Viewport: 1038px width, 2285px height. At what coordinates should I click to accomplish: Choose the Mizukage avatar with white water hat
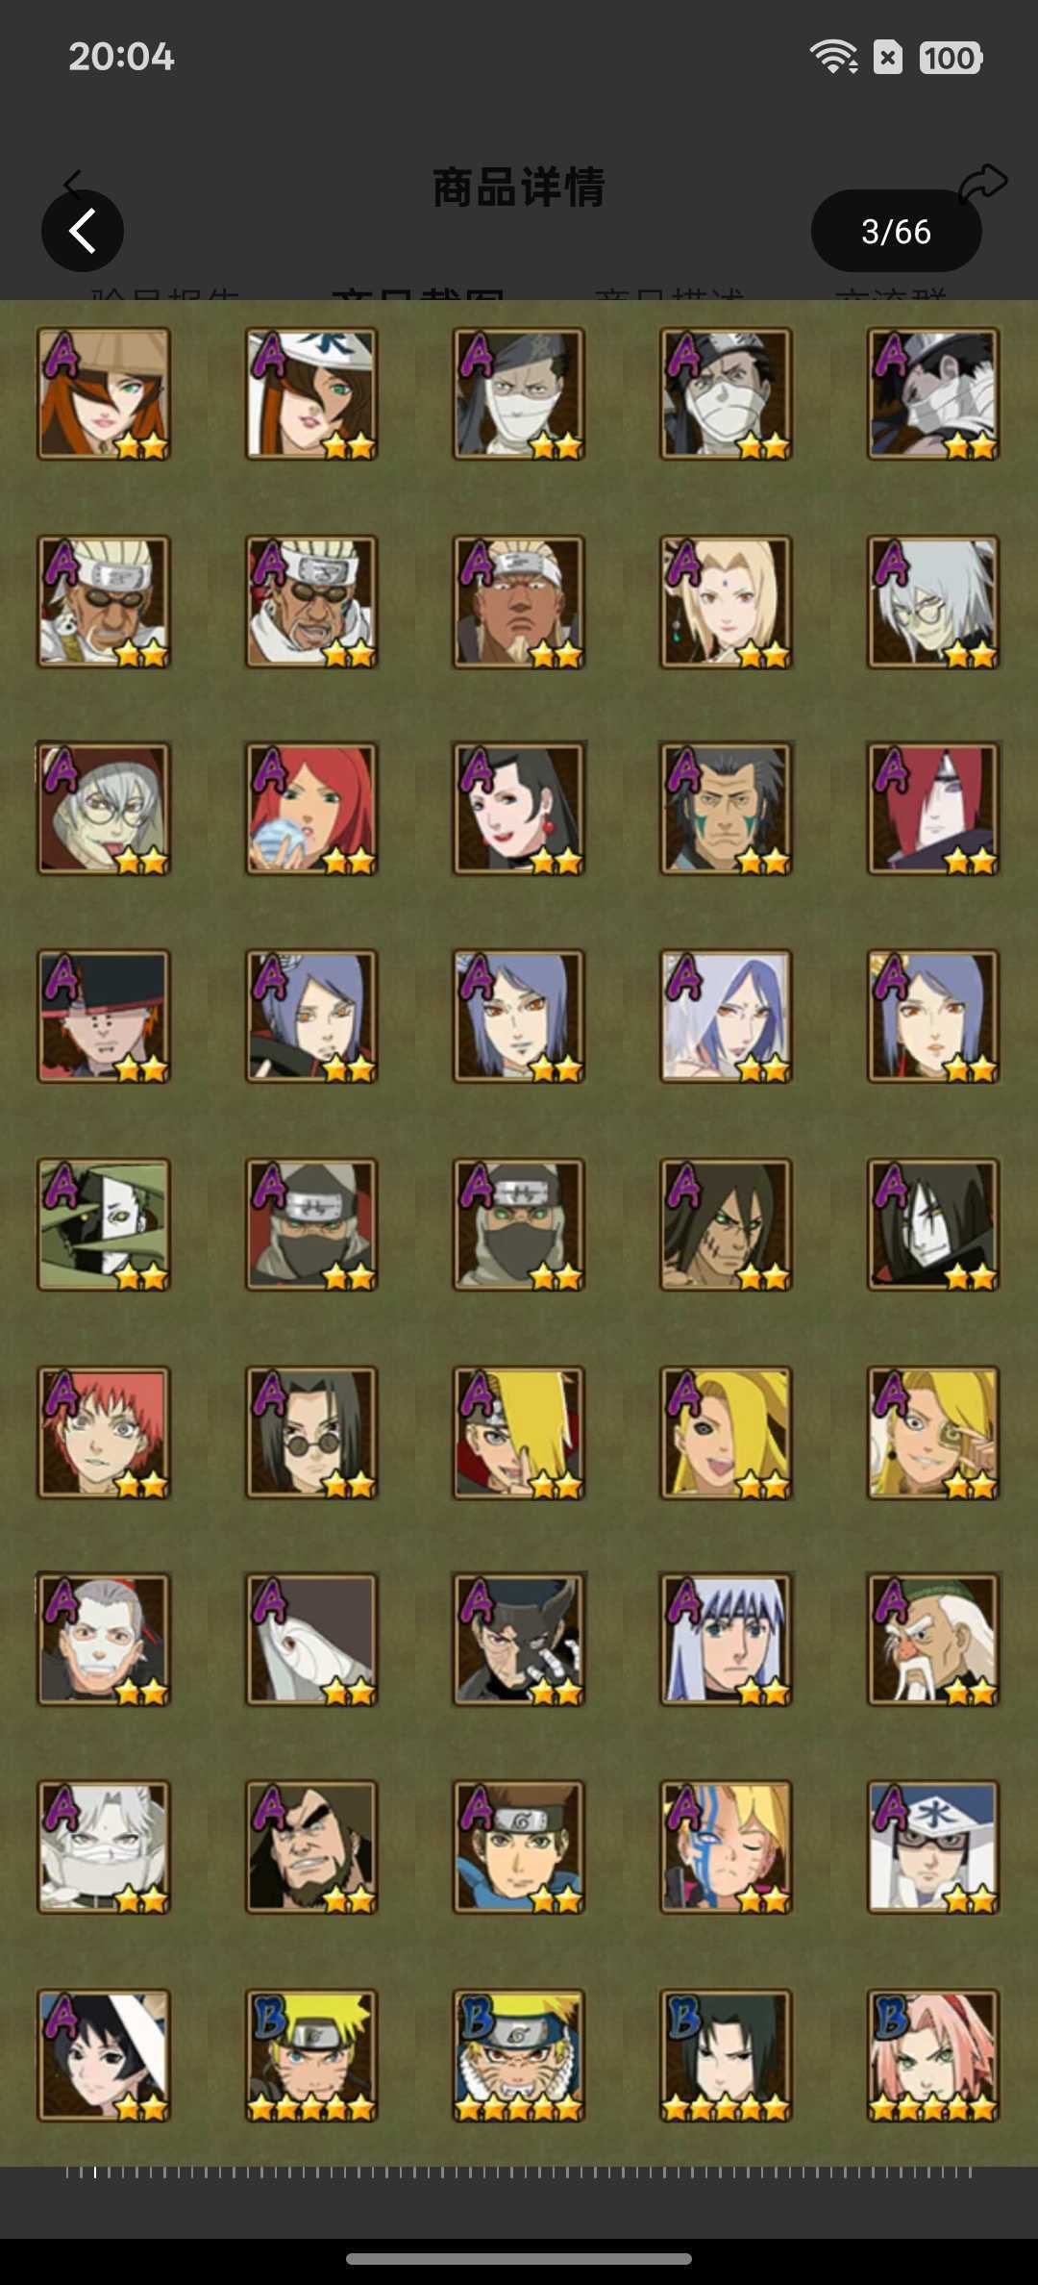coord(933,1847)
